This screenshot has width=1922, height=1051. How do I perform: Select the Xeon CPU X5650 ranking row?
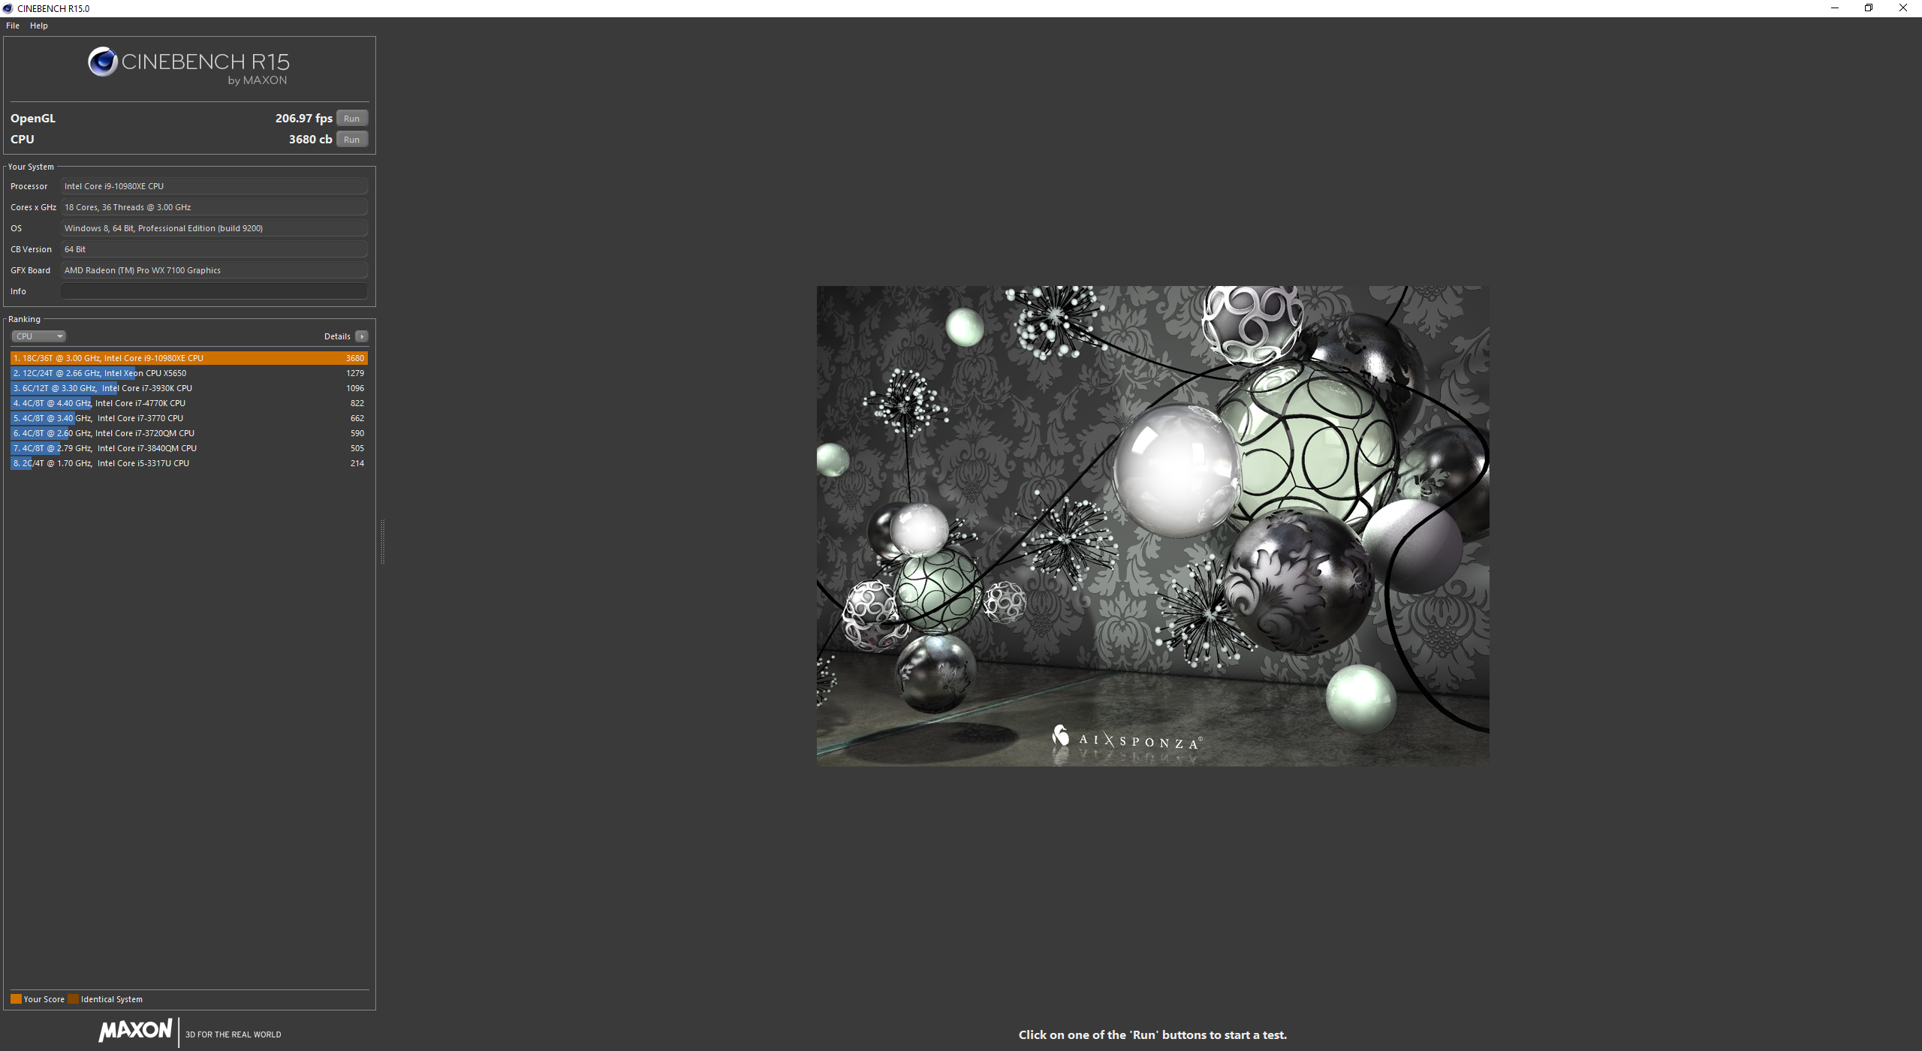(188, 373)
